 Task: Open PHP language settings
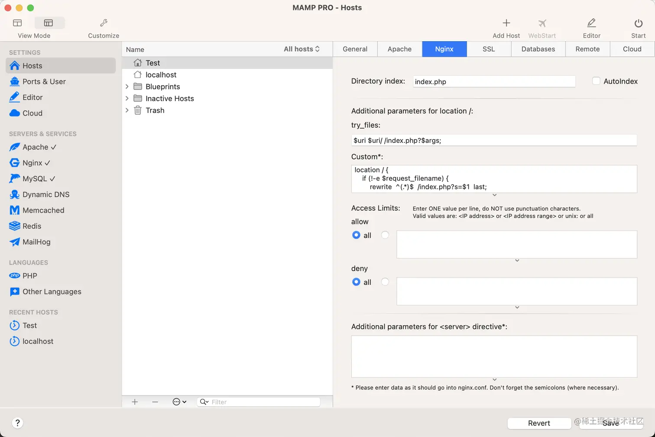(61, 276)
